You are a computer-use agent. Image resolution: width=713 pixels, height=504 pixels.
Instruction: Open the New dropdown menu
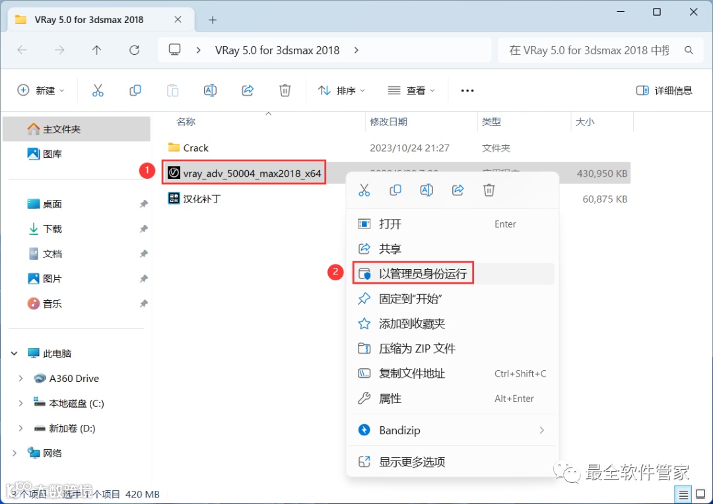coord(40,90)
